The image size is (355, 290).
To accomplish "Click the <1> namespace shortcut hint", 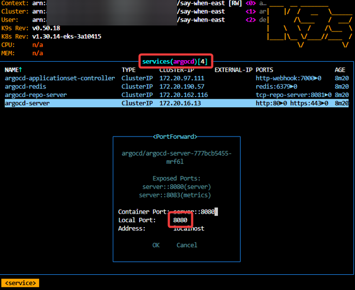I will click(250, 11).
